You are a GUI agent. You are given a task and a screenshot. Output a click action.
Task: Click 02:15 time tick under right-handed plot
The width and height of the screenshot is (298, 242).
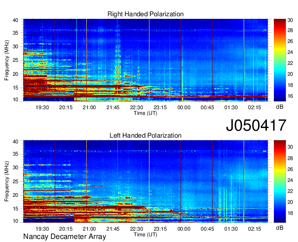click(x=255, y=107)
